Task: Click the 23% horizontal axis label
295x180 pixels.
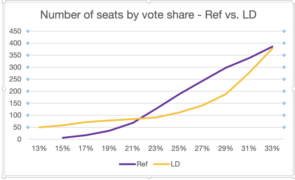Action: pos(156,149)
